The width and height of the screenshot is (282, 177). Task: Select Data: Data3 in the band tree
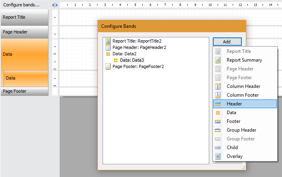tap(132, 60)
